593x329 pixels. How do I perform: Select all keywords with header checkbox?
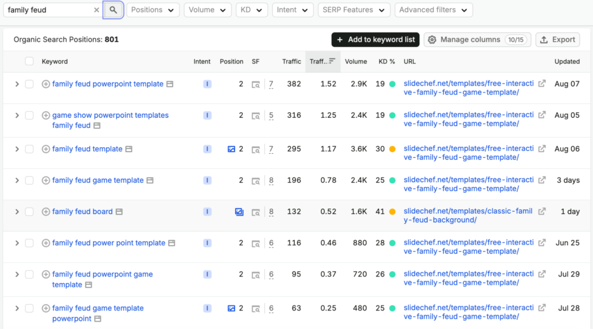29,61
